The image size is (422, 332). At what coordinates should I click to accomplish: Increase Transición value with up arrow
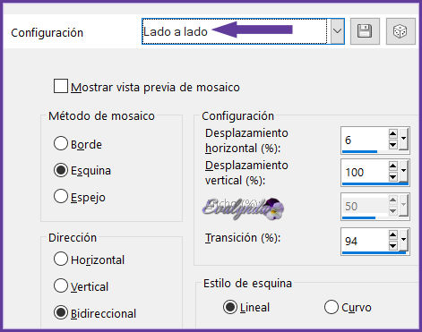coord(392,234)
